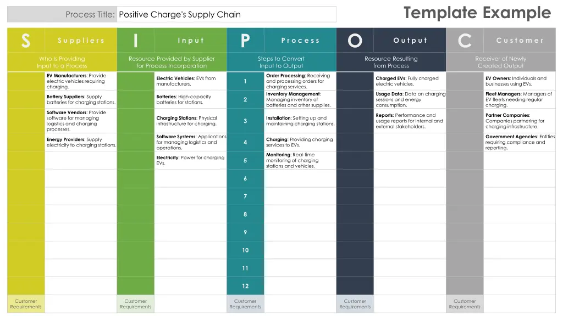The height and width of the screenshot is (316, 563).
Task: Click the Customer column header
Action: [520, 41]
